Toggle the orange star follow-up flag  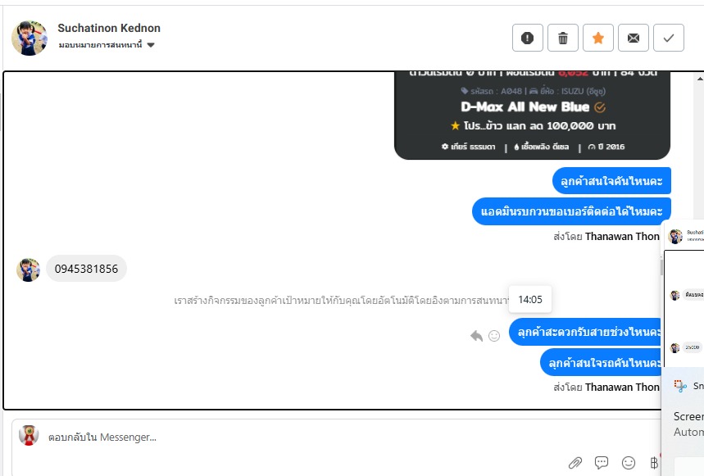pyautogui.click(x=598, y=39)
